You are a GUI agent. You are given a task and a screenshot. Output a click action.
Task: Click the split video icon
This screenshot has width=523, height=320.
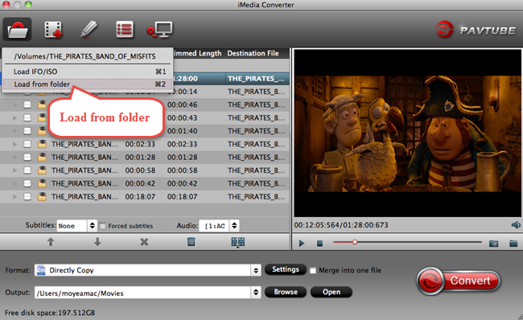238,242
